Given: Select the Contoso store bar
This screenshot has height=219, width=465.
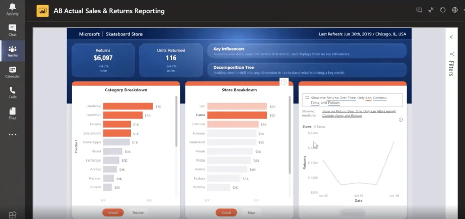Looking at the screenshot, I should 233,124.
